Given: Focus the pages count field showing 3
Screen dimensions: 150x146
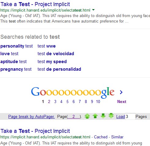Looking at the screenshot, I should [x=130, y=116].
